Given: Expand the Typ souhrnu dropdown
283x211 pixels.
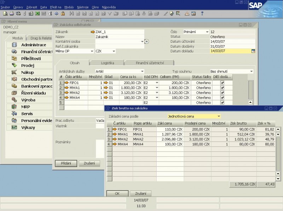Looking at the screenshot, I should [x=252, y=71].
